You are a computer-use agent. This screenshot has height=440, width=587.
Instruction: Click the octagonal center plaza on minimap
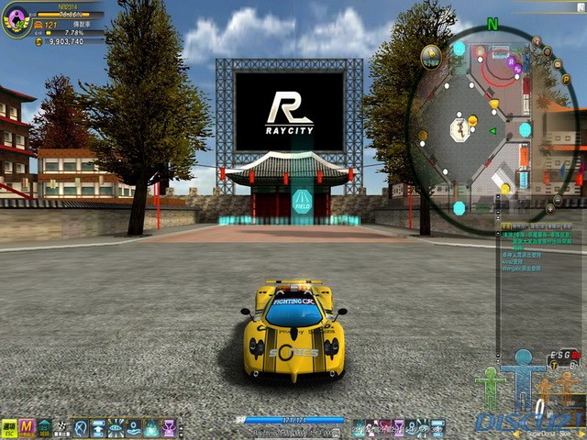tap(460, 130)
